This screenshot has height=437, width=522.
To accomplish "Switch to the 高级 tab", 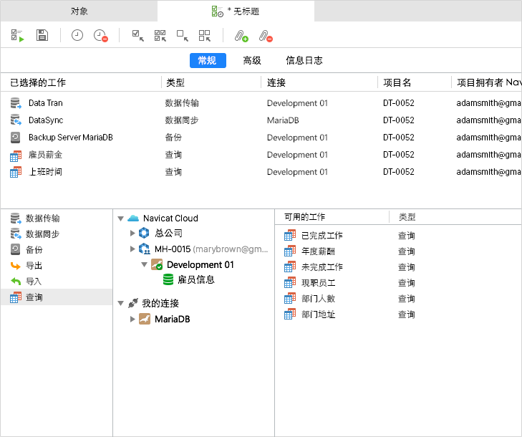I will [252, 61].
